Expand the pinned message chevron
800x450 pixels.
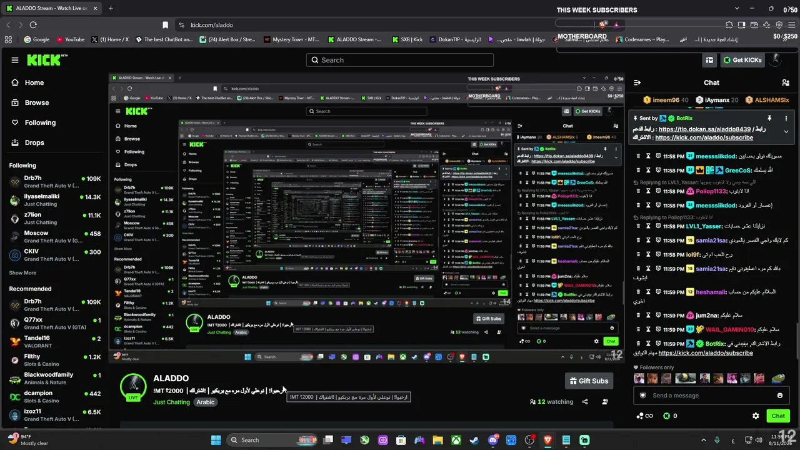[786, 132]
